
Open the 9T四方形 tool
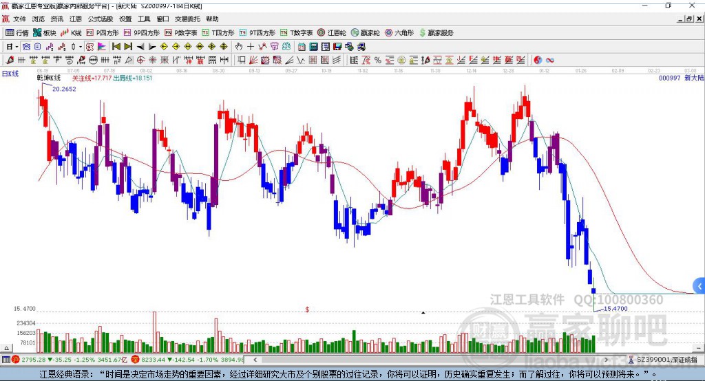[x=257, y=33]
